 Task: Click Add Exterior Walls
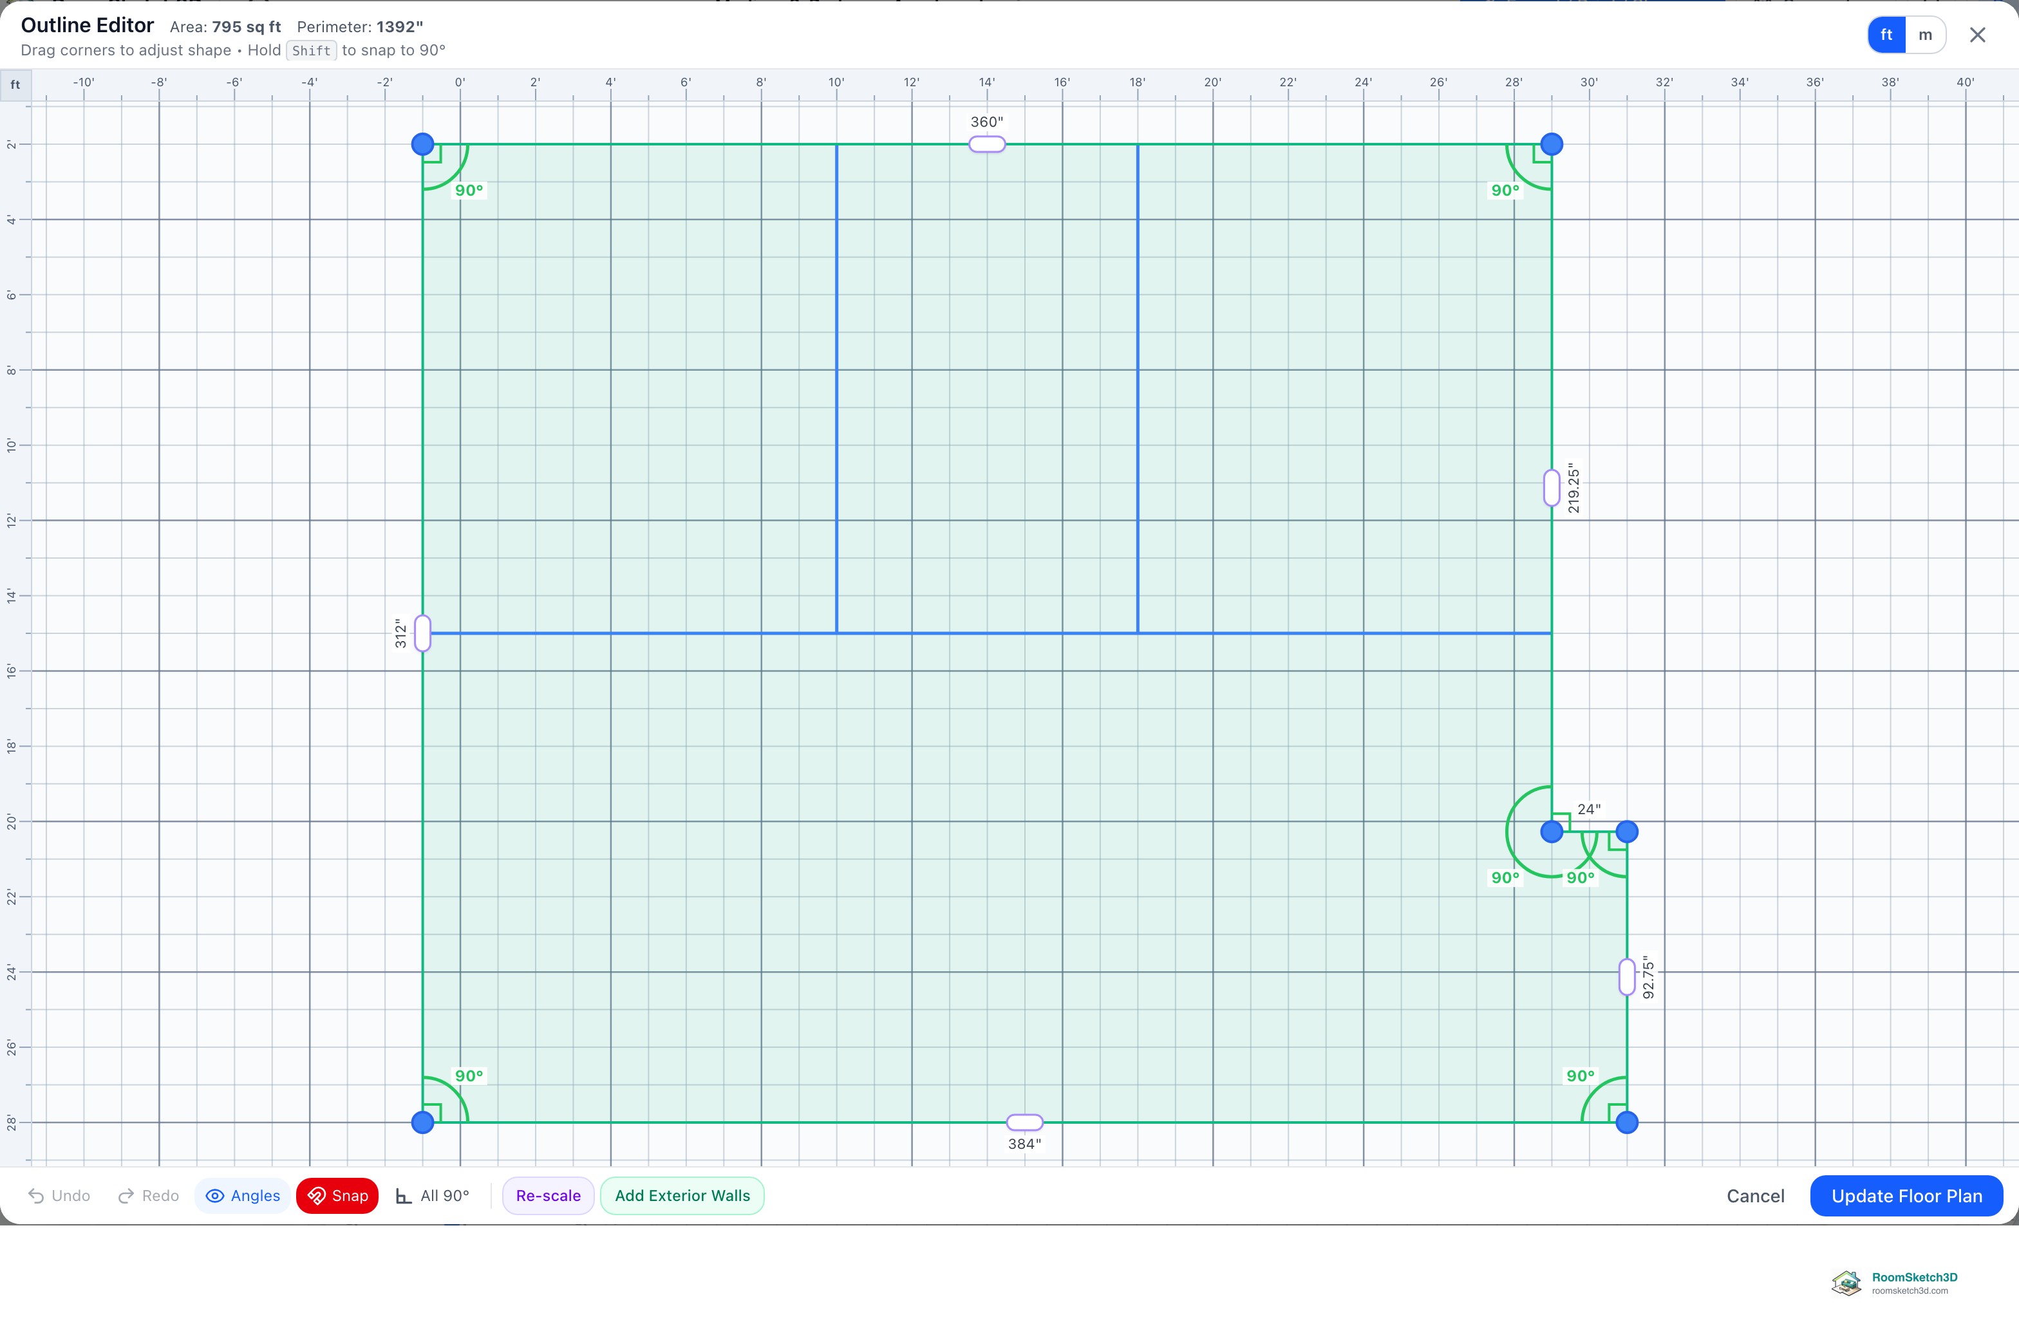pos(682,1196)
